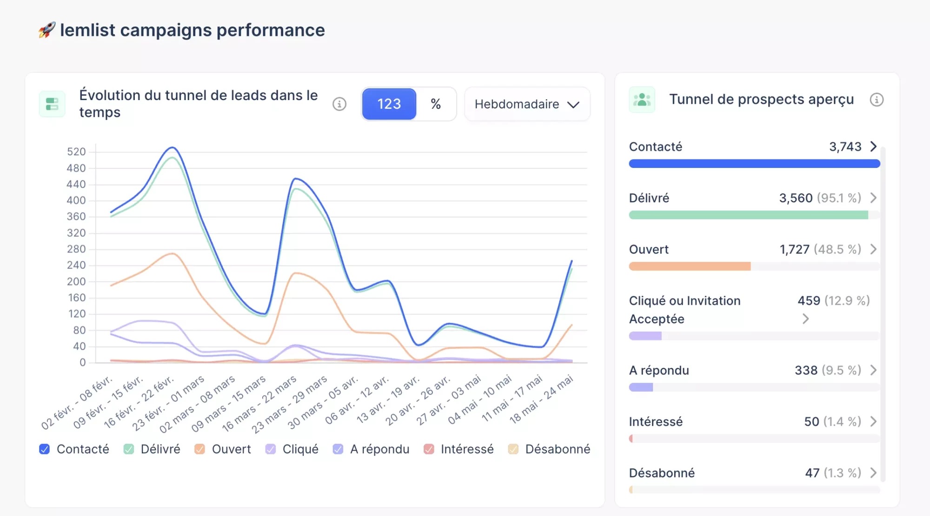Click the Ouvert legend label

pos(231,449)
